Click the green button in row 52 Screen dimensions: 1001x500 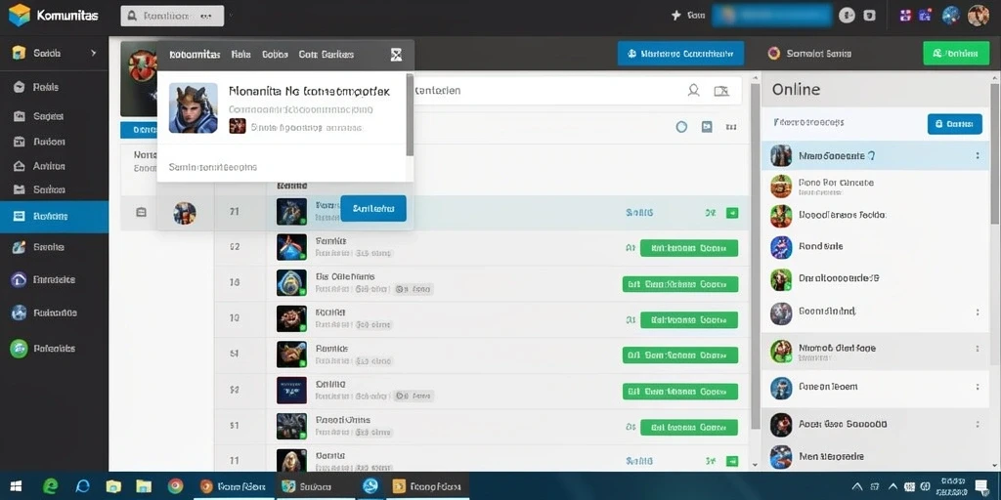click(680, 392)
